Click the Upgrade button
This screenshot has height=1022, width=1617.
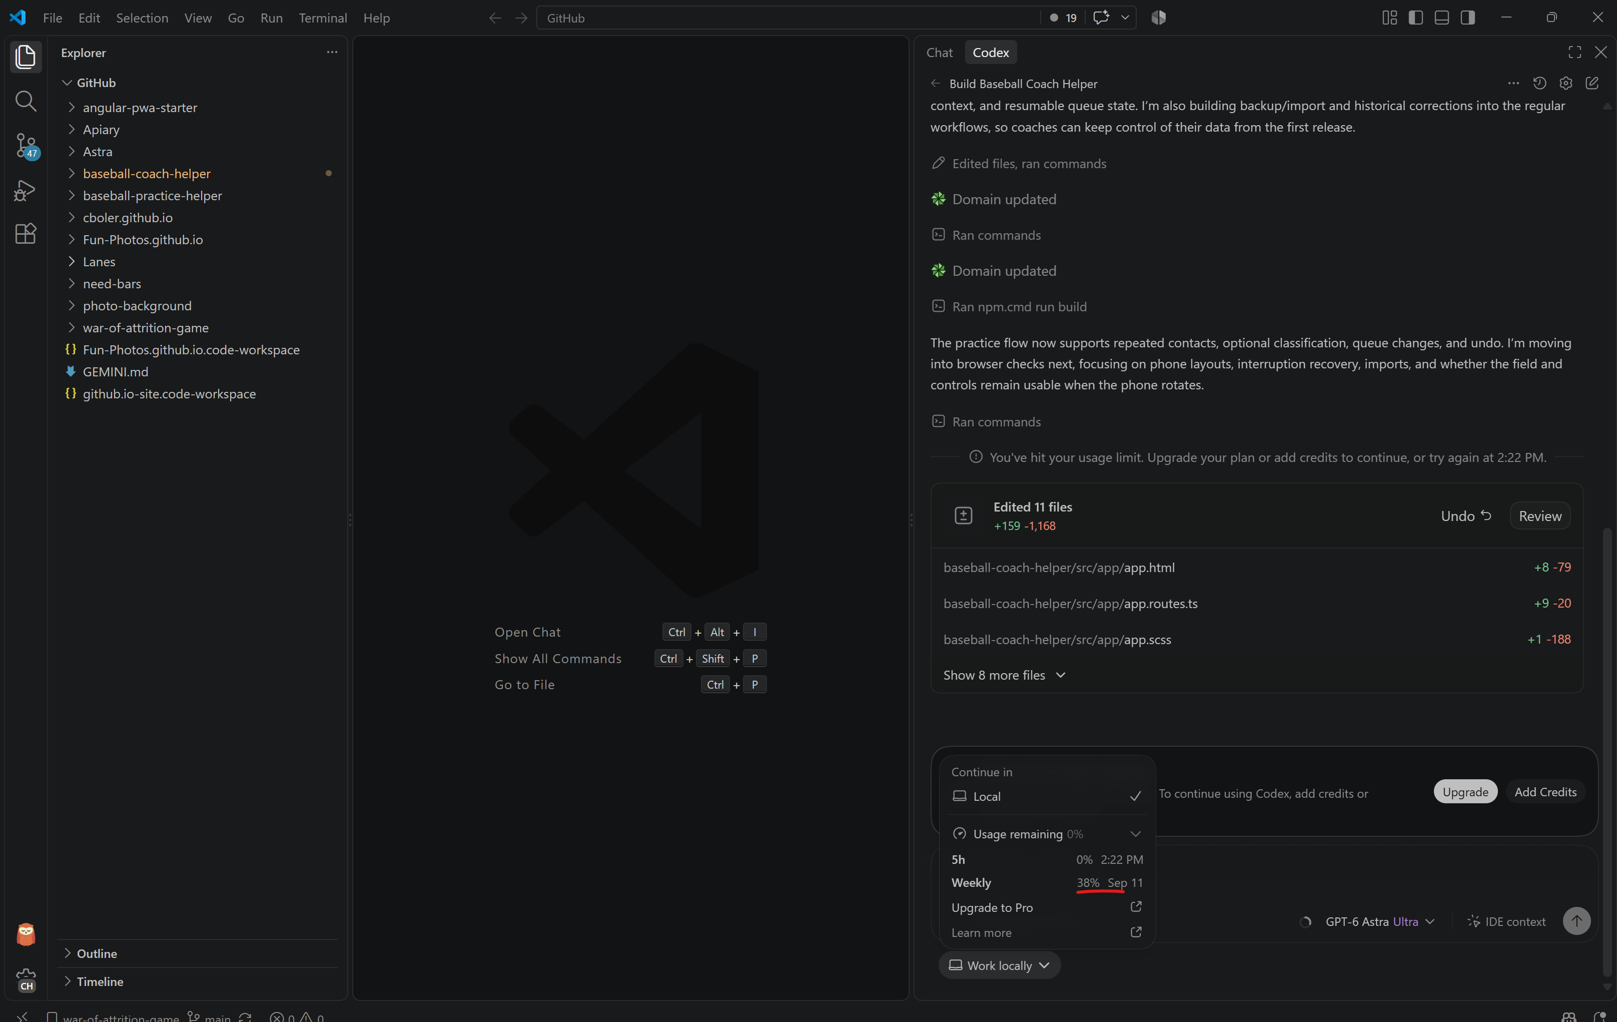coord(1464,792)
